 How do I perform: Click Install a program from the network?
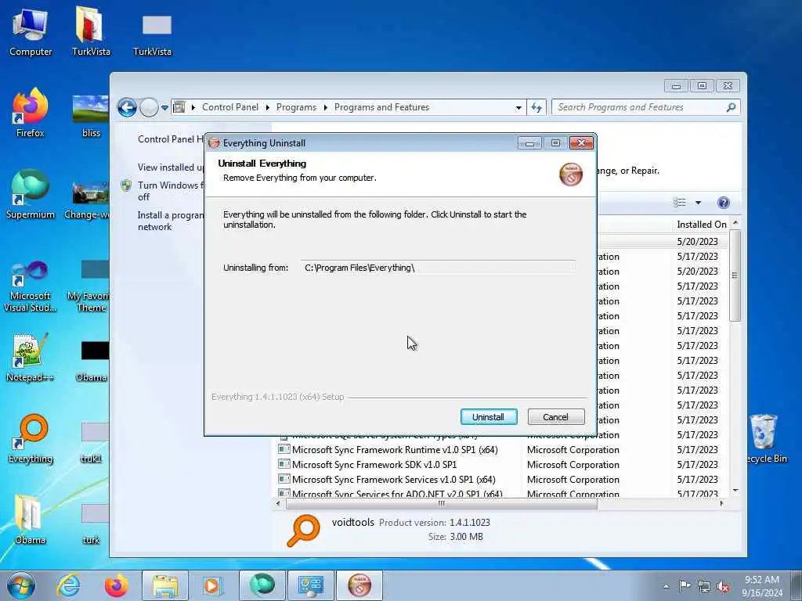coord(170,221)
